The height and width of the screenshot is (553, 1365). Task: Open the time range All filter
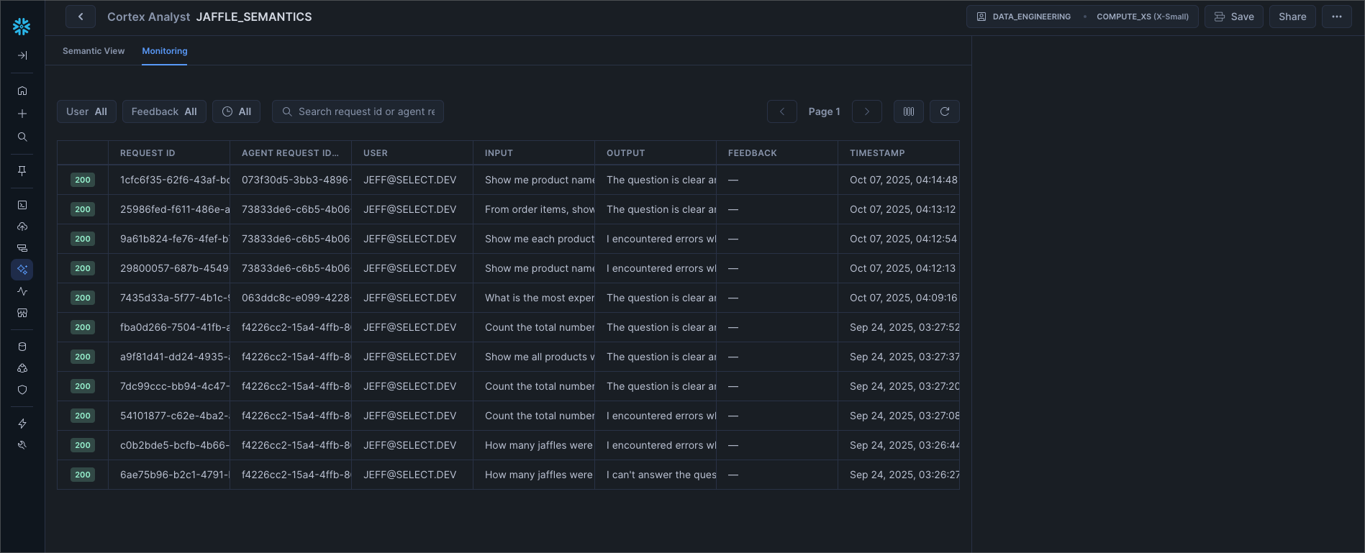237,111
